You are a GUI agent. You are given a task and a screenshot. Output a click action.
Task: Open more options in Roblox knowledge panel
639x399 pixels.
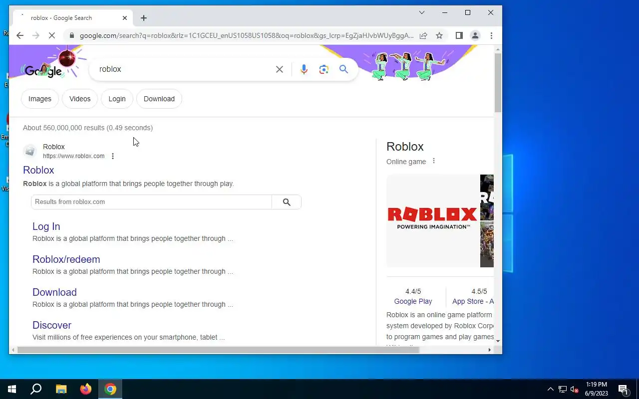(434, 161)
